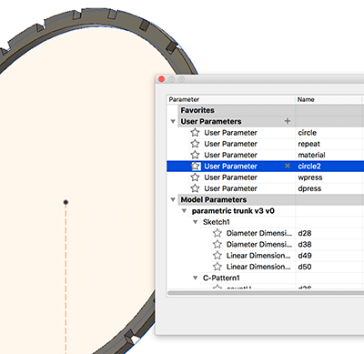Select the dashed orange construction line
Viewport: 364px width, 354px height.
pyautogui.click(x=66, y=279)
